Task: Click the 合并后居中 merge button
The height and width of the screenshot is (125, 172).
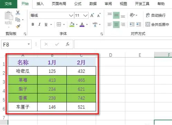Action: pos(157,25)
